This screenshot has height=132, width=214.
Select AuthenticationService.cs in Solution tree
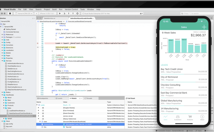pyautogui.click(x=15, y=63)
